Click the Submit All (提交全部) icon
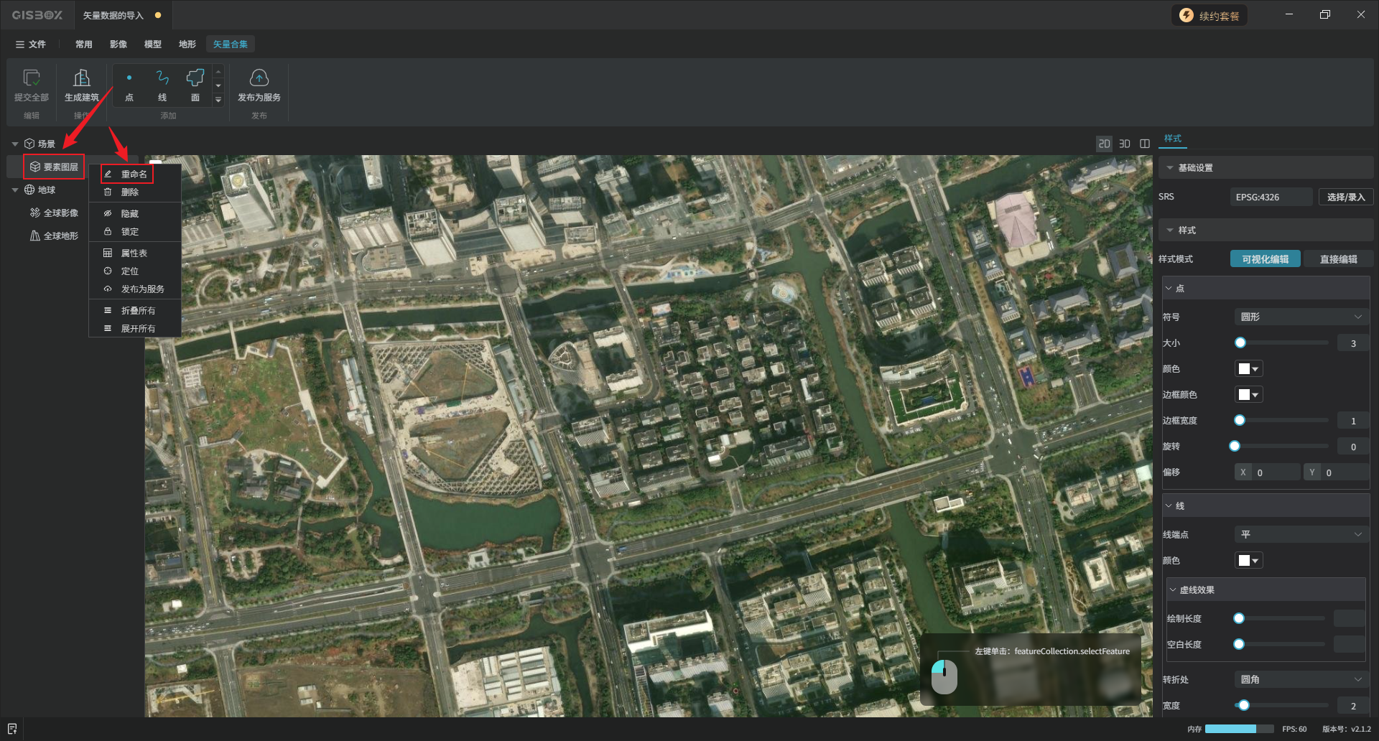 32,78
